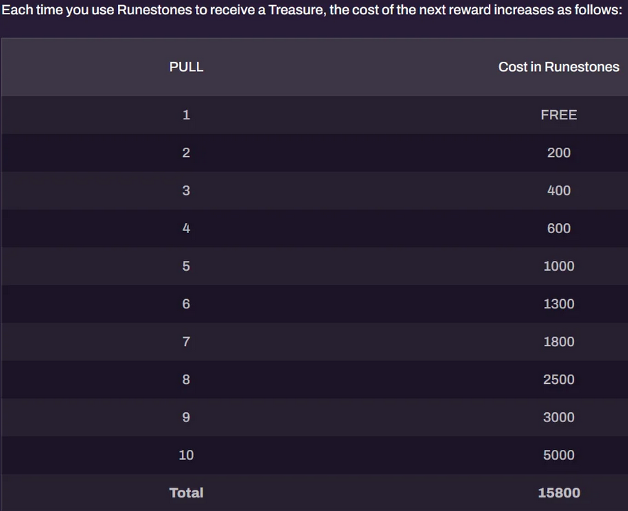Click the 400 Runestones cost value
Image resolution: width=628 pixels, height=511 pixels.
point(558,190)
